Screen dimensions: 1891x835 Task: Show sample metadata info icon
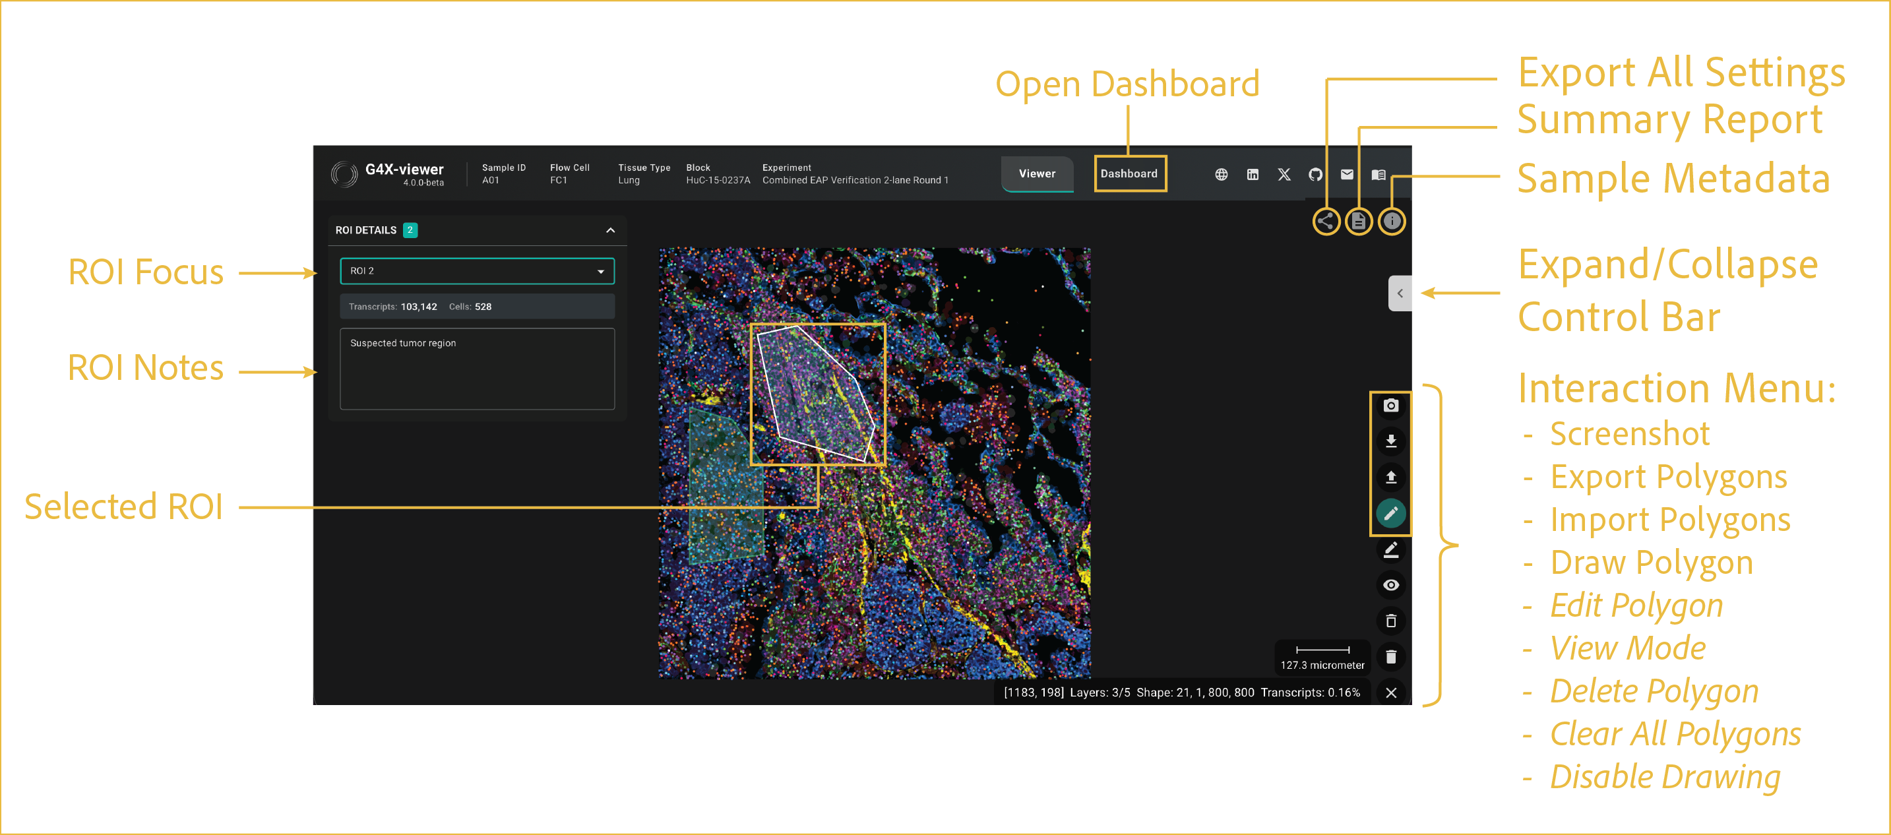click(x=1391, y=221)
